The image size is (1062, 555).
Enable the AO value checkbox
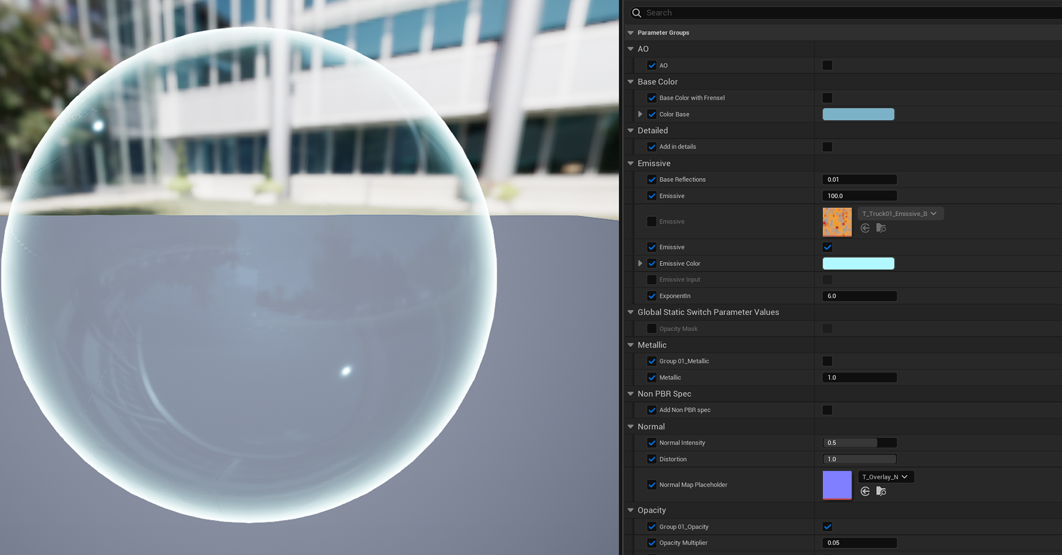827,65
